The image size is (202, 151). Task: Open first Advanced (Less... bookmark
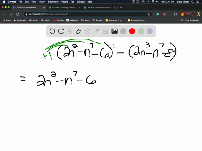[x=114, y=20]
